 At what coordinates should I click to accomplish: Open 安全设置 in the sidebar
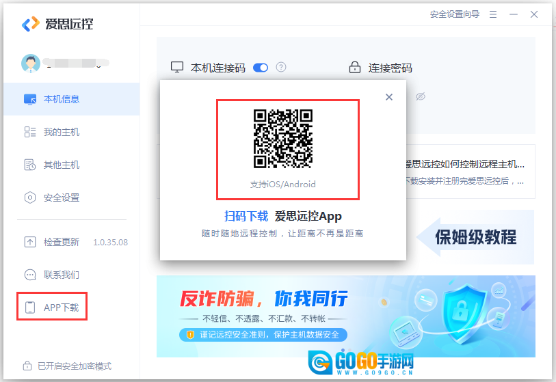[62, 197]
